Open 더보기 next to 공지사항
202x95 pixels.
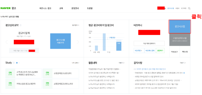pos(183,63)
